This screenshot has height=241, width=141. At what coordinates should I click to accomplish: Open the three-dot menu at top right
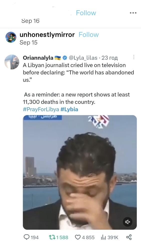pyautogui.click(x=133, y=13)
